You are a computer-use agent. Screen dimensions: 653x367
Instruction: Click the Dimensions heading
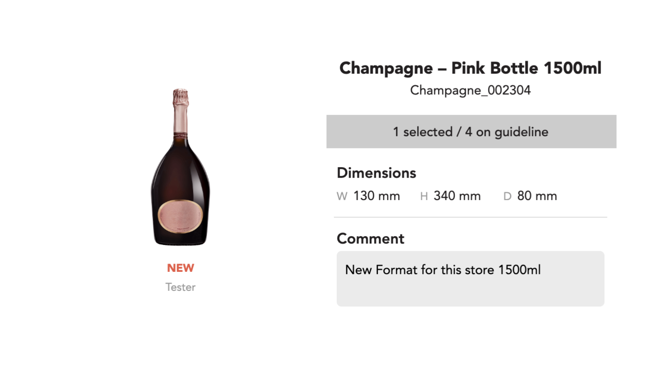coord(376,173)
